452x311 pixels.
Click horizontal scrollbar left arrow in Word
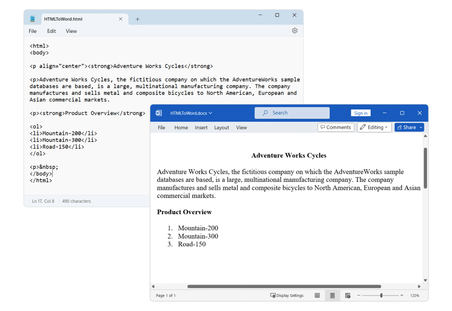pos(153,286)
